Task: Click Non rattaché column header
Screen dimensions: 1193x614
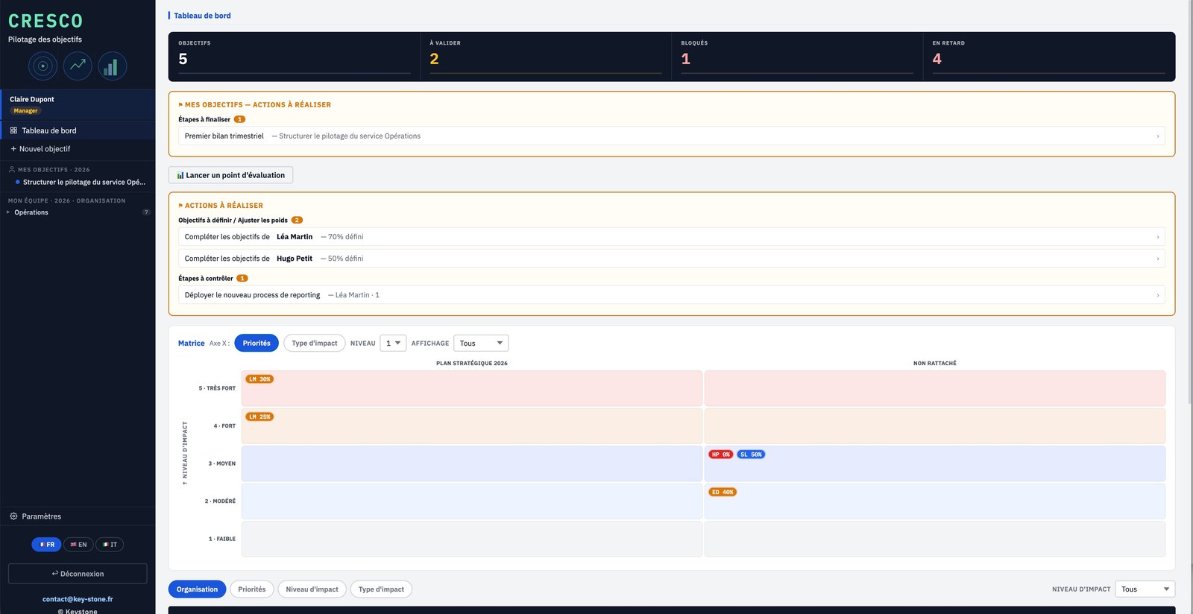Action: point(935,364)
